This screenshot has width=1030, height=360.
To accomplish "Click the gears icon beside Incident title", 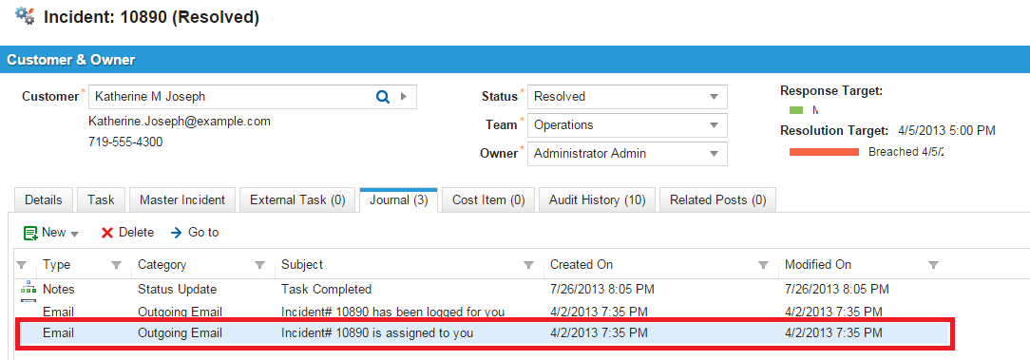I will (25, 16).
